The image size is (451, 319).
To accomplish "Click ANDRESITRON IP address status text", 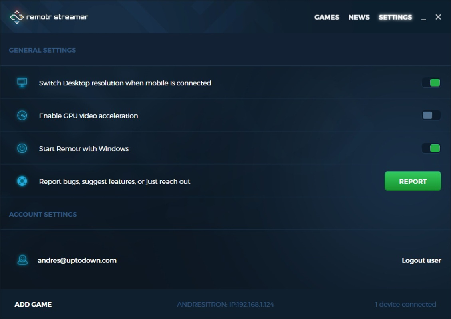I will (225, 304).
